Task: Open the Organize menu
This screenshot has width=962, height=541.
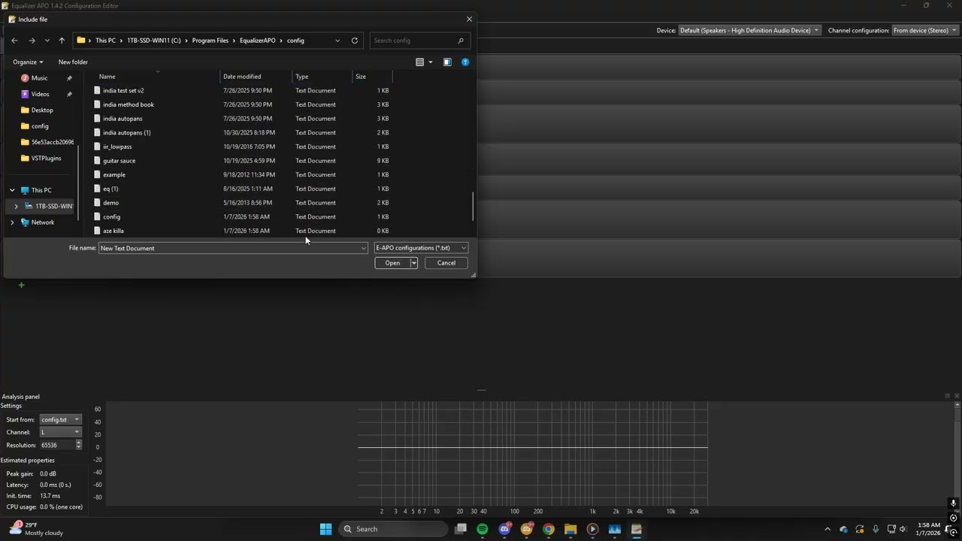Action: pyautogui.click(x=28, y=62)
